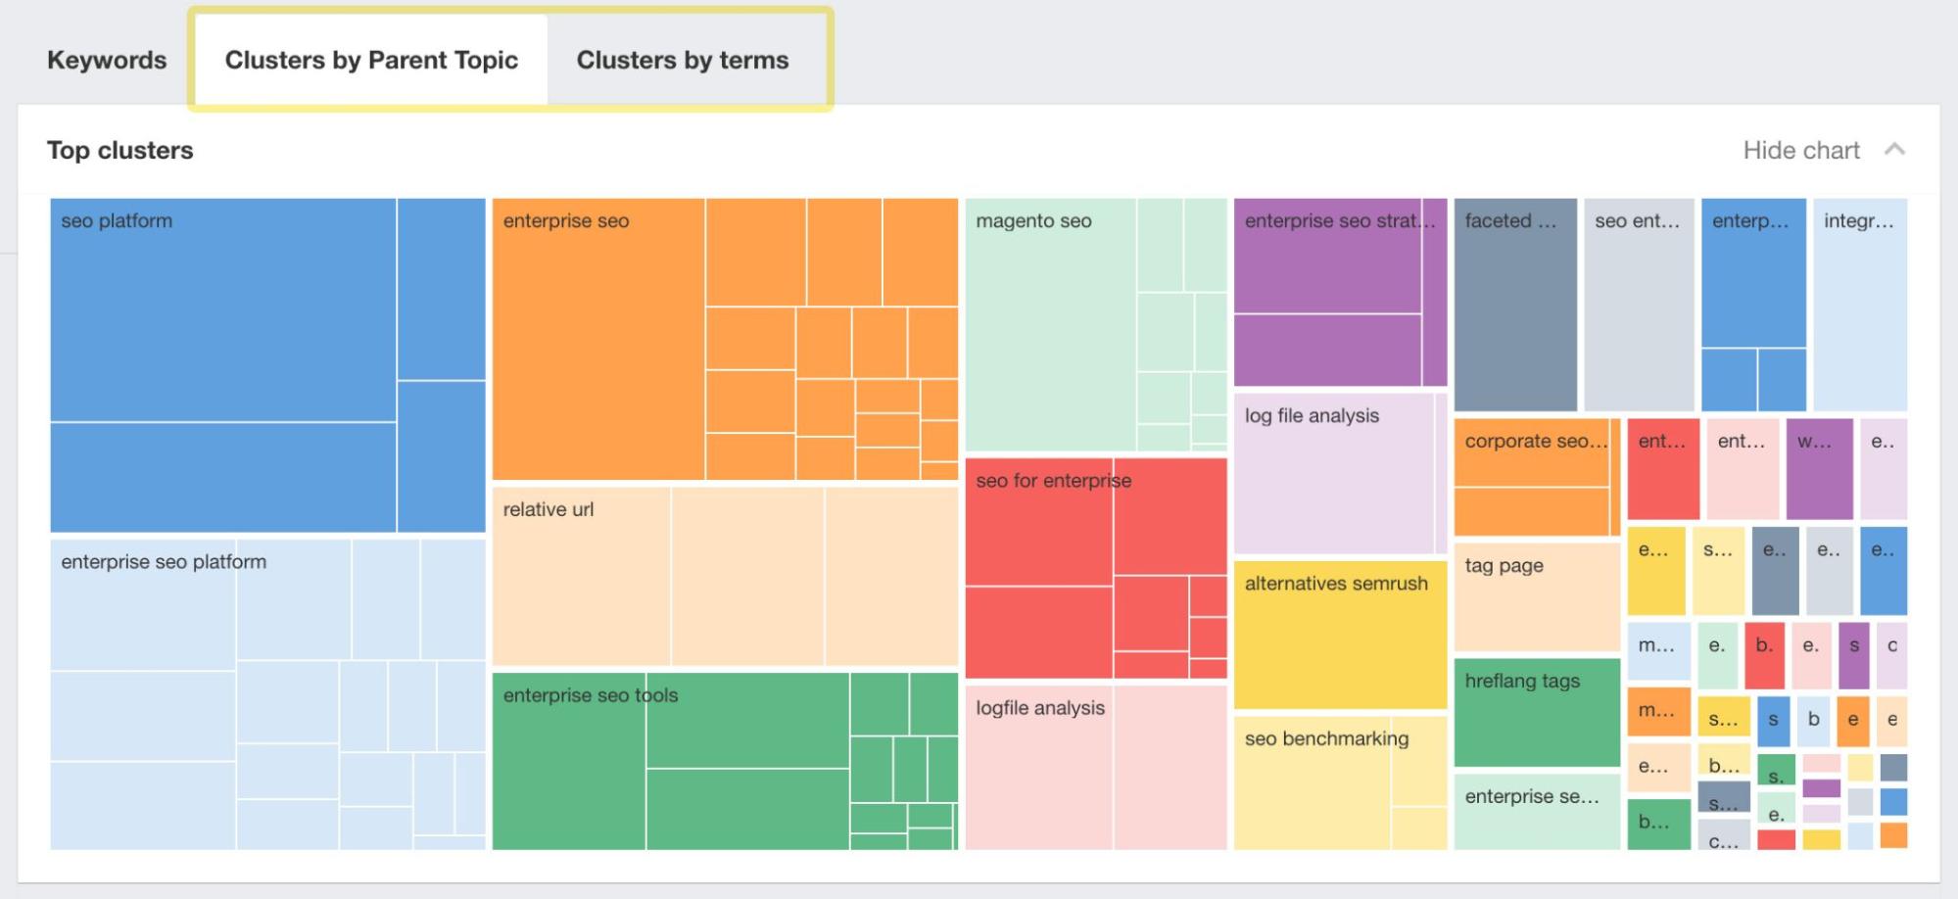Image resolution: width=1958 pixels, height=899 pixels.
Task: Open the Clusters by terms tab
Action: tap(683, 59)
